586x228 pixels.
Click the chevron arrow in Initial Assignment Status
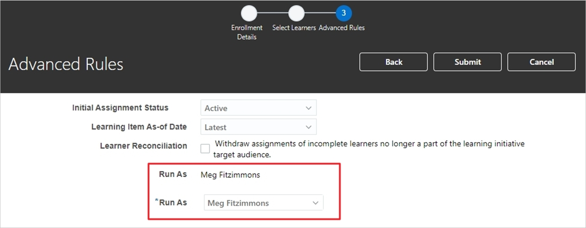point(308,108)
